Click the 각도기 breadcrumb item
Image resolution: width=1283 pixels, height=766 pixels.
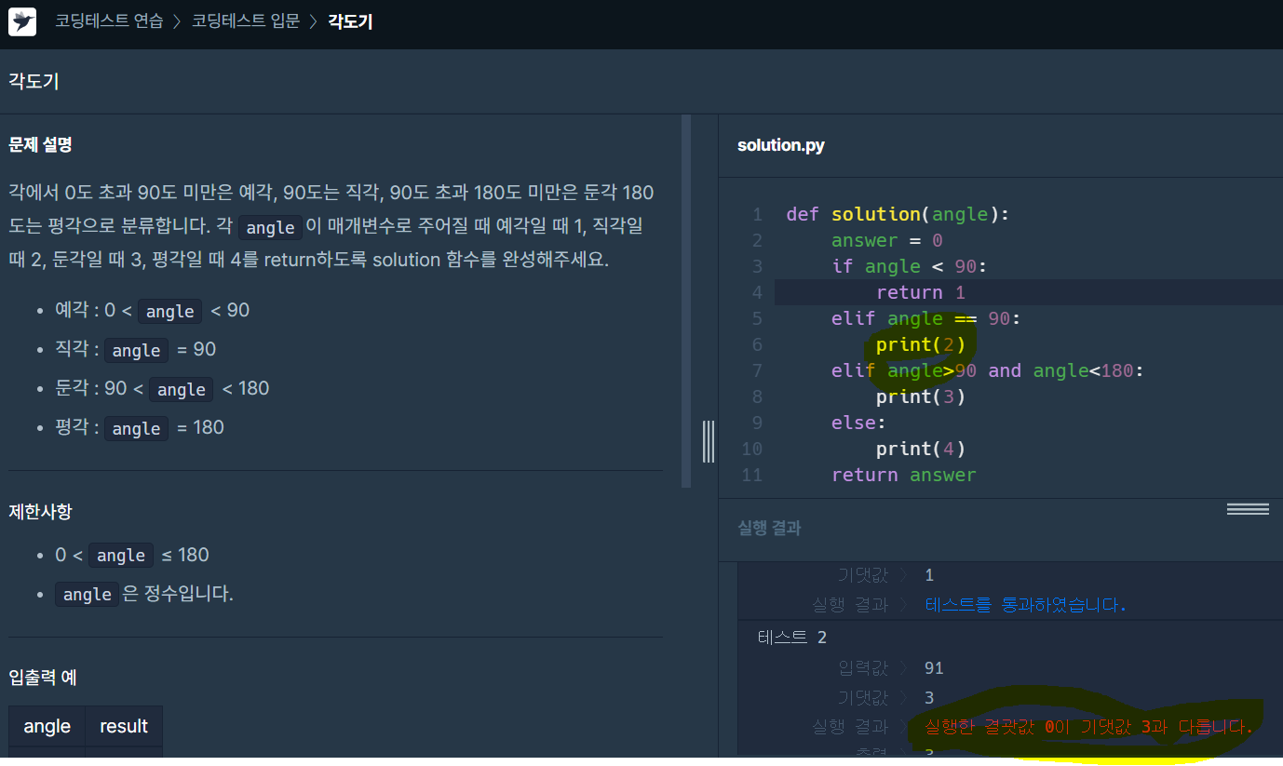tap(350, 21)
